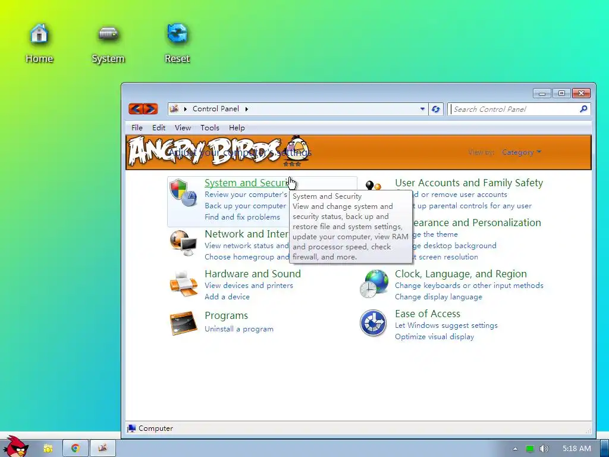This screenshot has height=457, width=609.
Task: Open the Home desktop icon
Action: (39, 43)
